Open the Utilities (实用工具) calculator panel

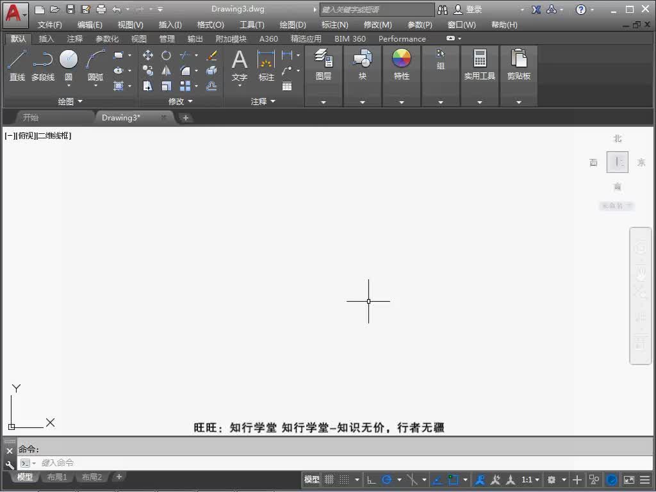click(x=479, y=64)
